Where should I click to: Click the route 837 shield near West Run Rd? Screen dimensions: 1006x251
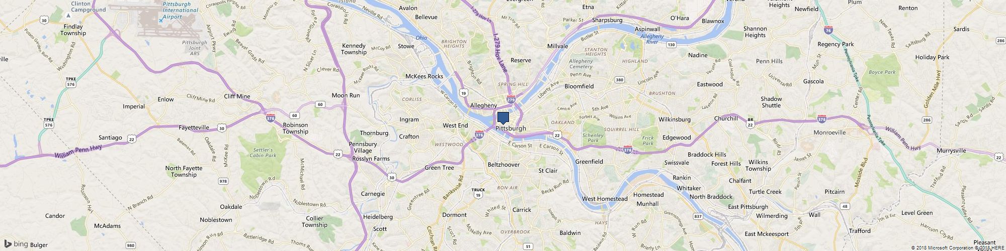coord(697,216)
